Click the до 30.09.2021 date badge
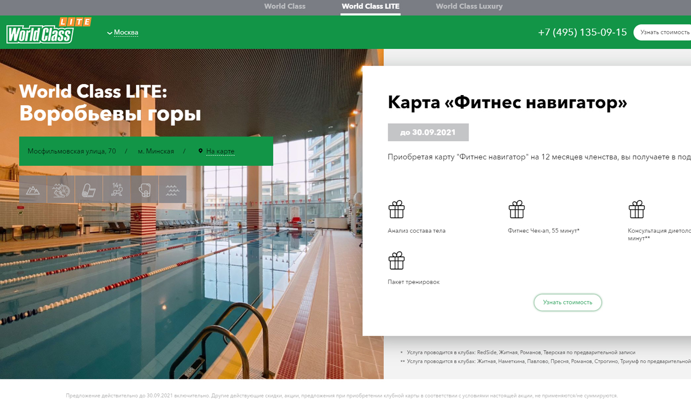Image resolution: width=691 pixels, height=400 pixels. [428, 132]
